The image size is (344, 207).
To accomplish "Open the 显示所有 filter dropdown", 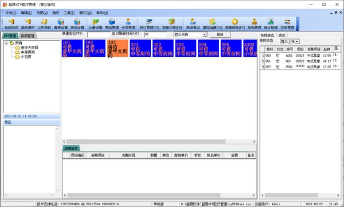I will coord(190,34).
